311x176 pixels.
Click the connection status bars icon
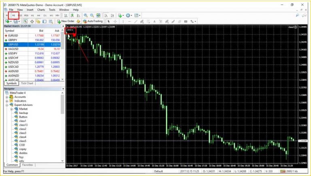(283, 171)
